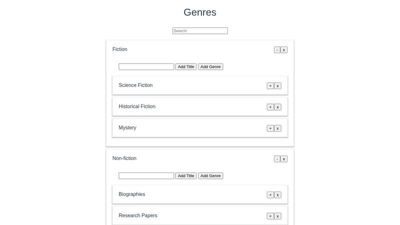Delete the Fiction genre with x button
The width and height of the screenshot is (400, 225).
[x=284, y=50]
